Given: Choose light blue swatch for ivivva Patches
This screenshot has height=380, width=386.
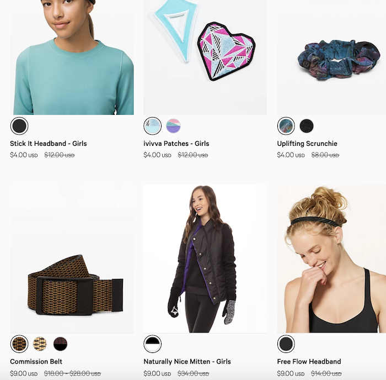Looking at the screenshot, I should [x=153, y=126].
